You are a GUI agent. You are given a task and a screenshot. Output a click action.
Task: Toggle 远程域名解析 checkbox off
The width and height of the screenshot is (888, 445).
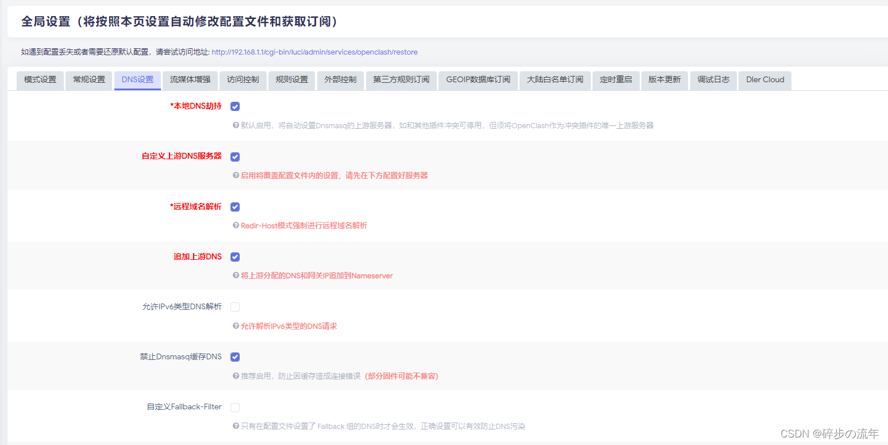(235, 207)
